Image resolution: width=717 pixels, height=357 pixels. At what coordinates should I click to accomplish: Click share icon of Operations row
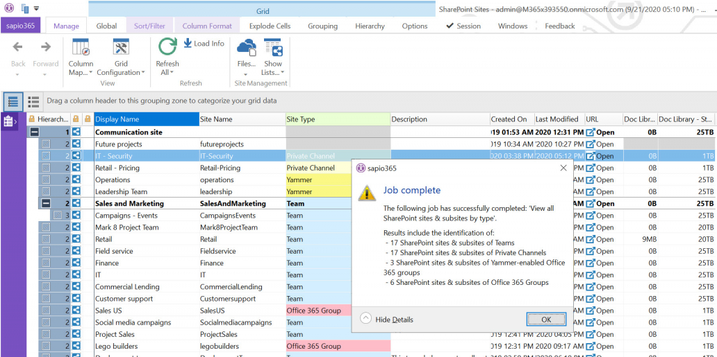[76, 180]
